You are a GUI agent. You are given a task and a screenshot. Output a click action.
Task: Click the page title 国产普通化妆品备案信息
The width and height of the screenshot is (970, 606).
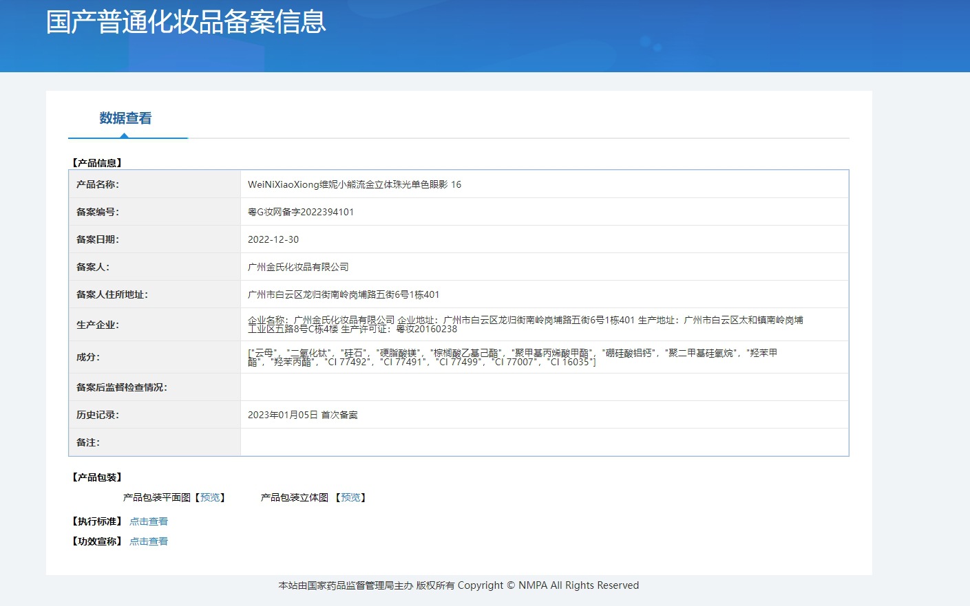(x=186, y=22)
